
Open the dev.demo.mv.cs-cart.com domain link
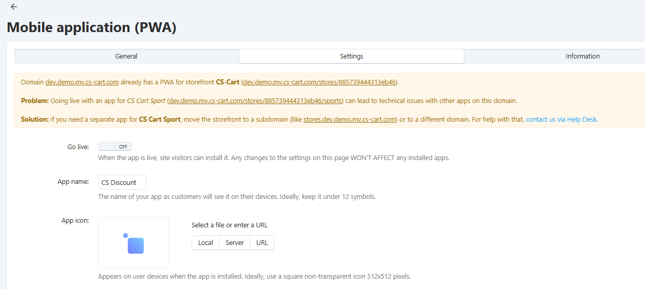click(82, 82)
